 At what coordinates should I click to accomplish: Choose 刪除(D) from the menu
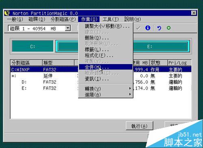[x=106, y=38]
